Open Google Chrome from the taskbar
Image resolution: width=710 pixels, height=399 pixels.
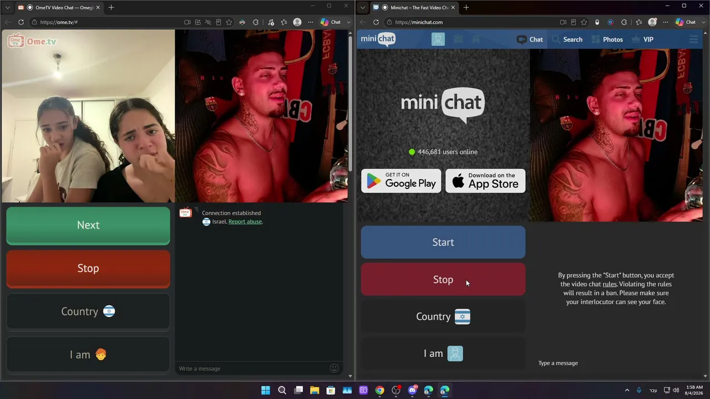coord(379,390)
